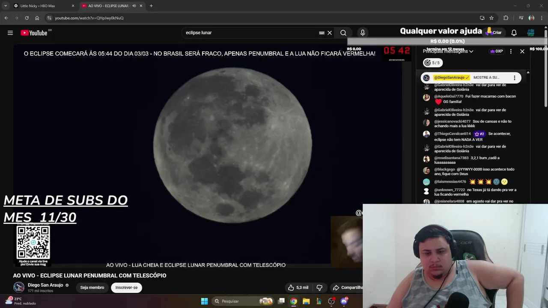The width and height of the screenshot is (548, 308).
Task: Open a new browser tab
Action: tap(151, 6)
